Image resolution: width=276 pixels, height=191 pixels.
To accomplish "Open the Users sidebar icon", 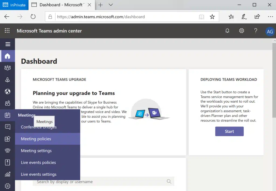I will 8,103.
